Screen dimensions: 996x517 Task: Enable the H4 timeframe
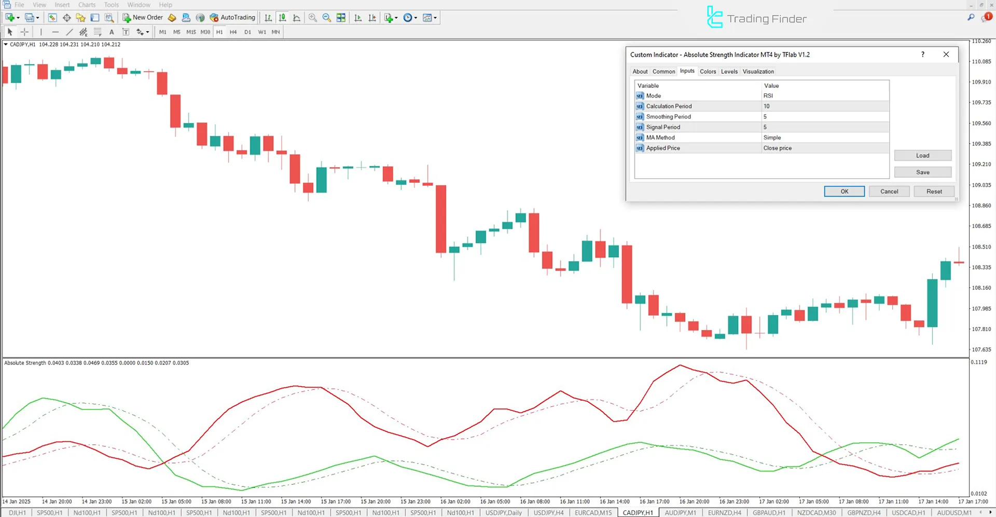(x=233, y=32)
